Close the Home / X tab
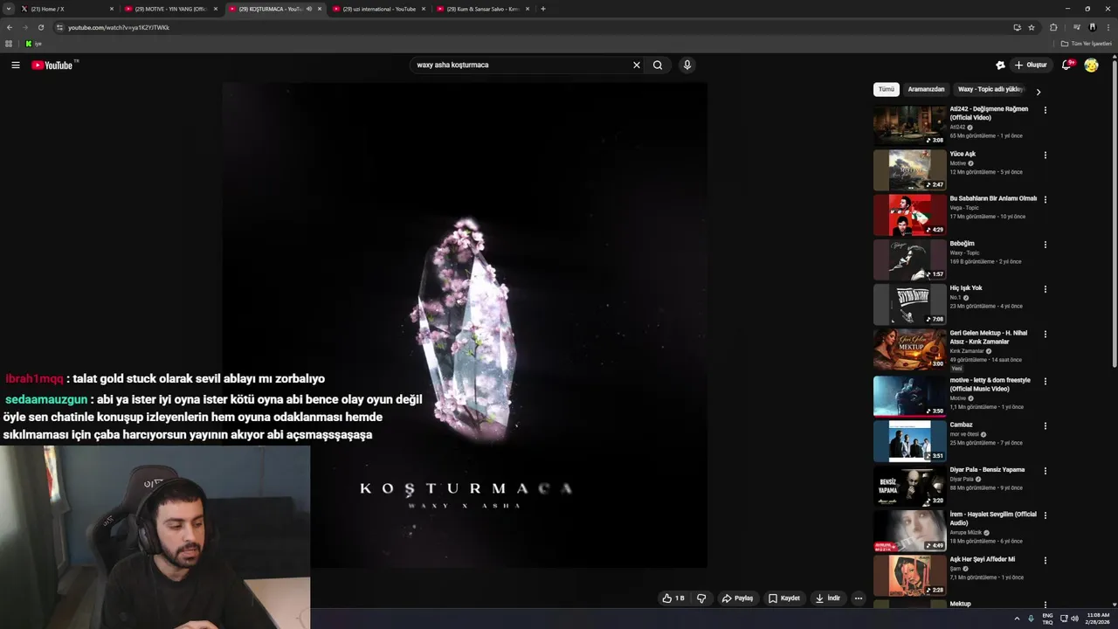 pos(112,9)
